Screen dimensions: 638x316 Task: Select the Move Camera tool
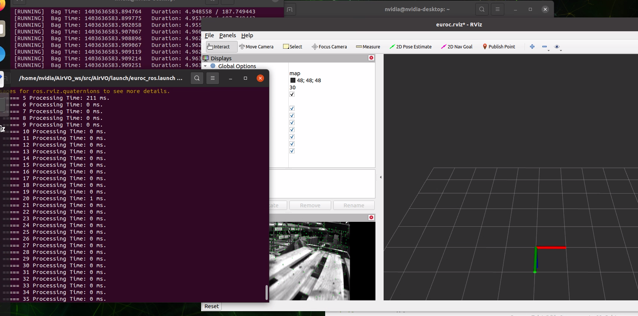[256, 47]
